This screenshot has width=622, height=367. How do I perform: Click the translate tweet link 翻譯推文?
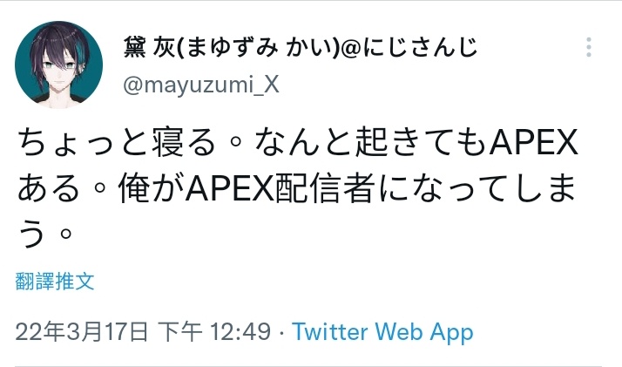55,282
